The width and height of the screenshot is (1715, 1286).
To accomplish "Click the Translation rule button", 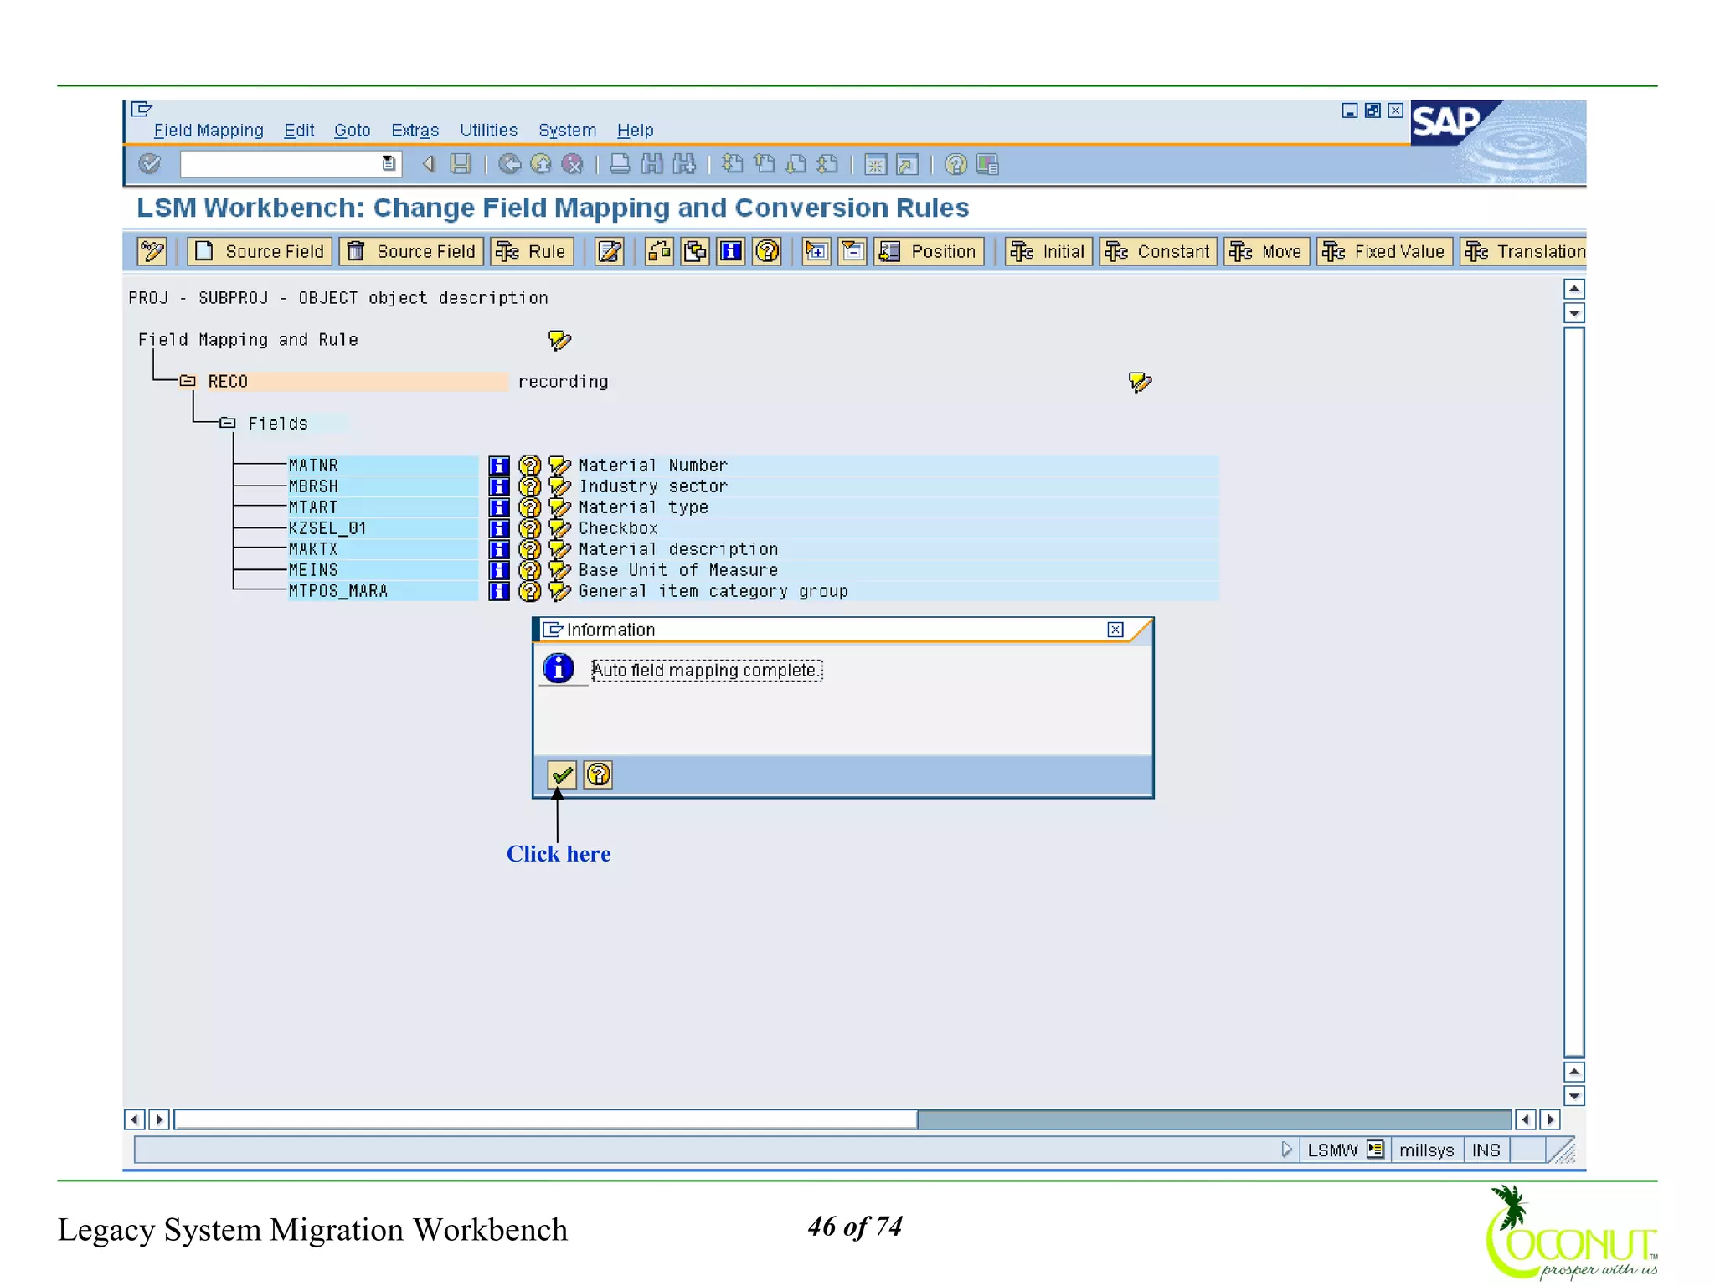I will point(1523,251).
